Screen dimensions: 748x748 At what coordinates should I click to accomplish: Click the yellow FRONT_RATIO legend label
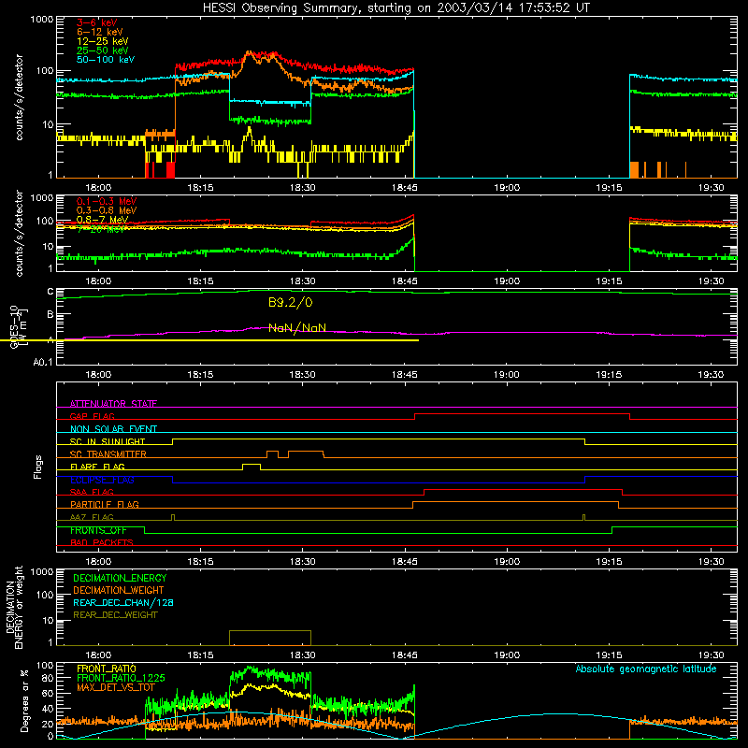107,669
